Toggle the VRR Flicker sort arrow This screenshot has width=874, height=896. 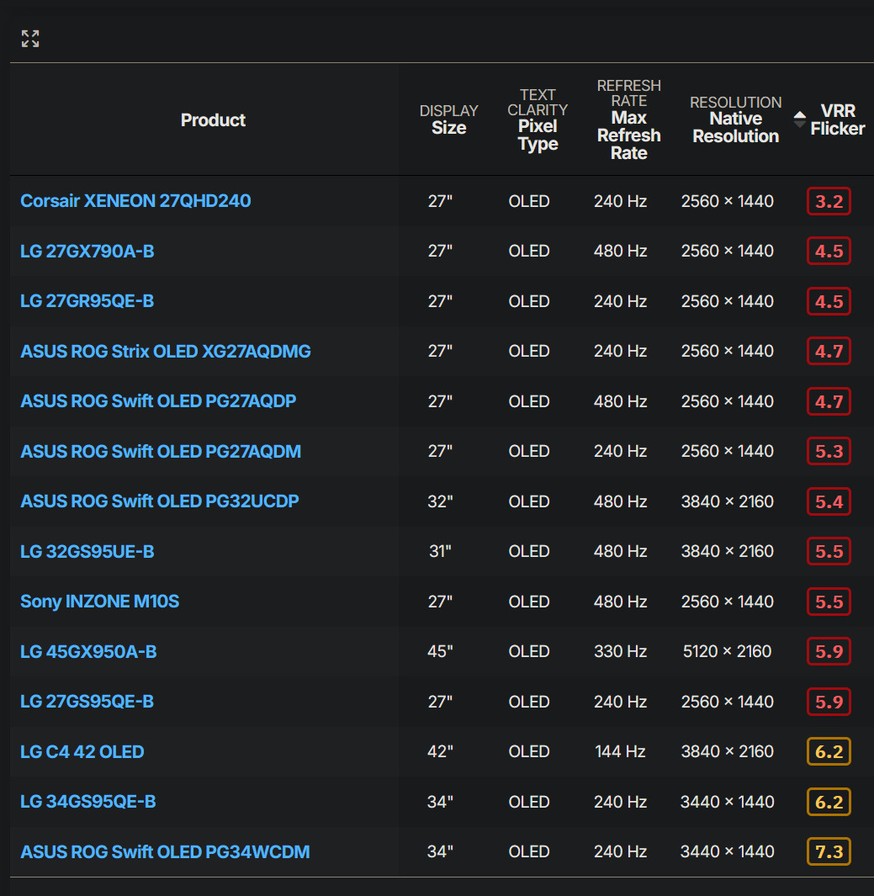[x=800, y=119]
